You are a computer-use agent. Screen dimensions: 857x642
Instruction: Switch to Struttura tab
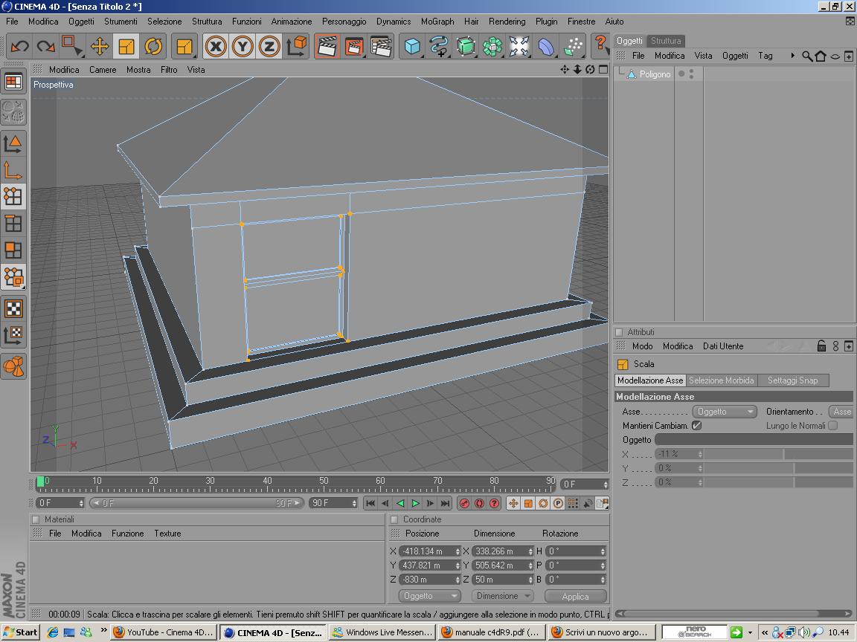pos(666,40)
